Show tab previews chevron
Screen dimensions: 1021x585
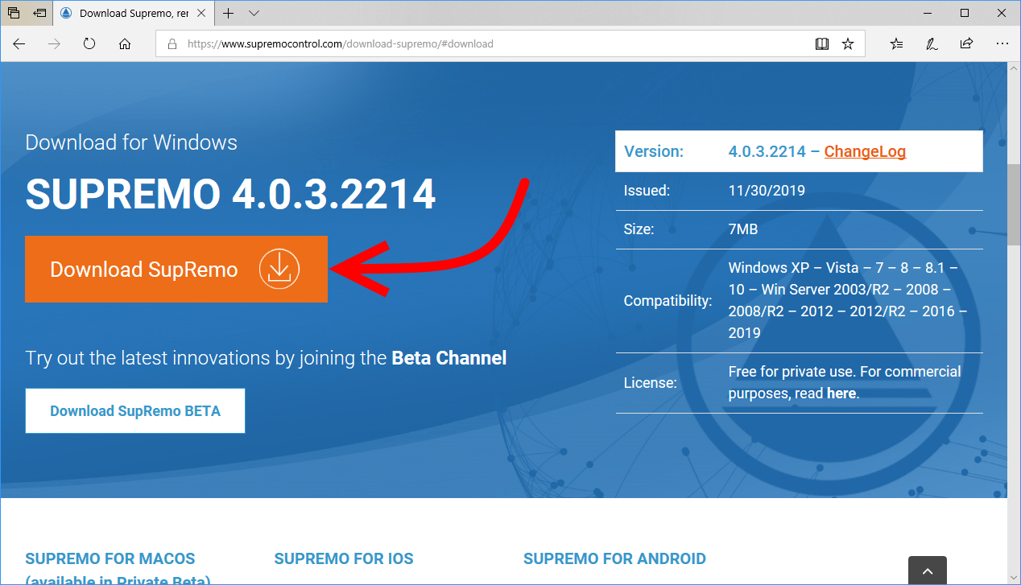[x=254, y=14]
